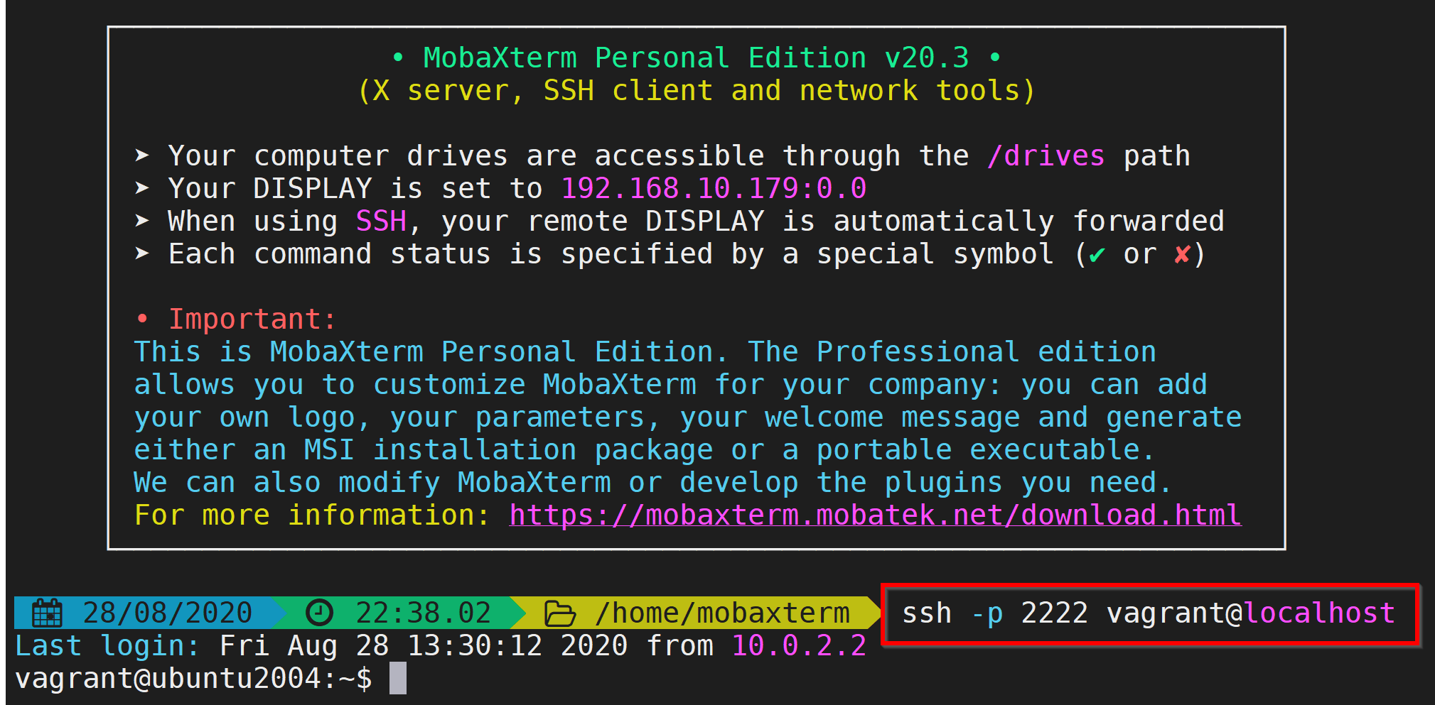Image resolution: width=1435 pixels, height=705 pixels.
Task: Click the pink localhost hostname
Action: tap(1320, 613)
